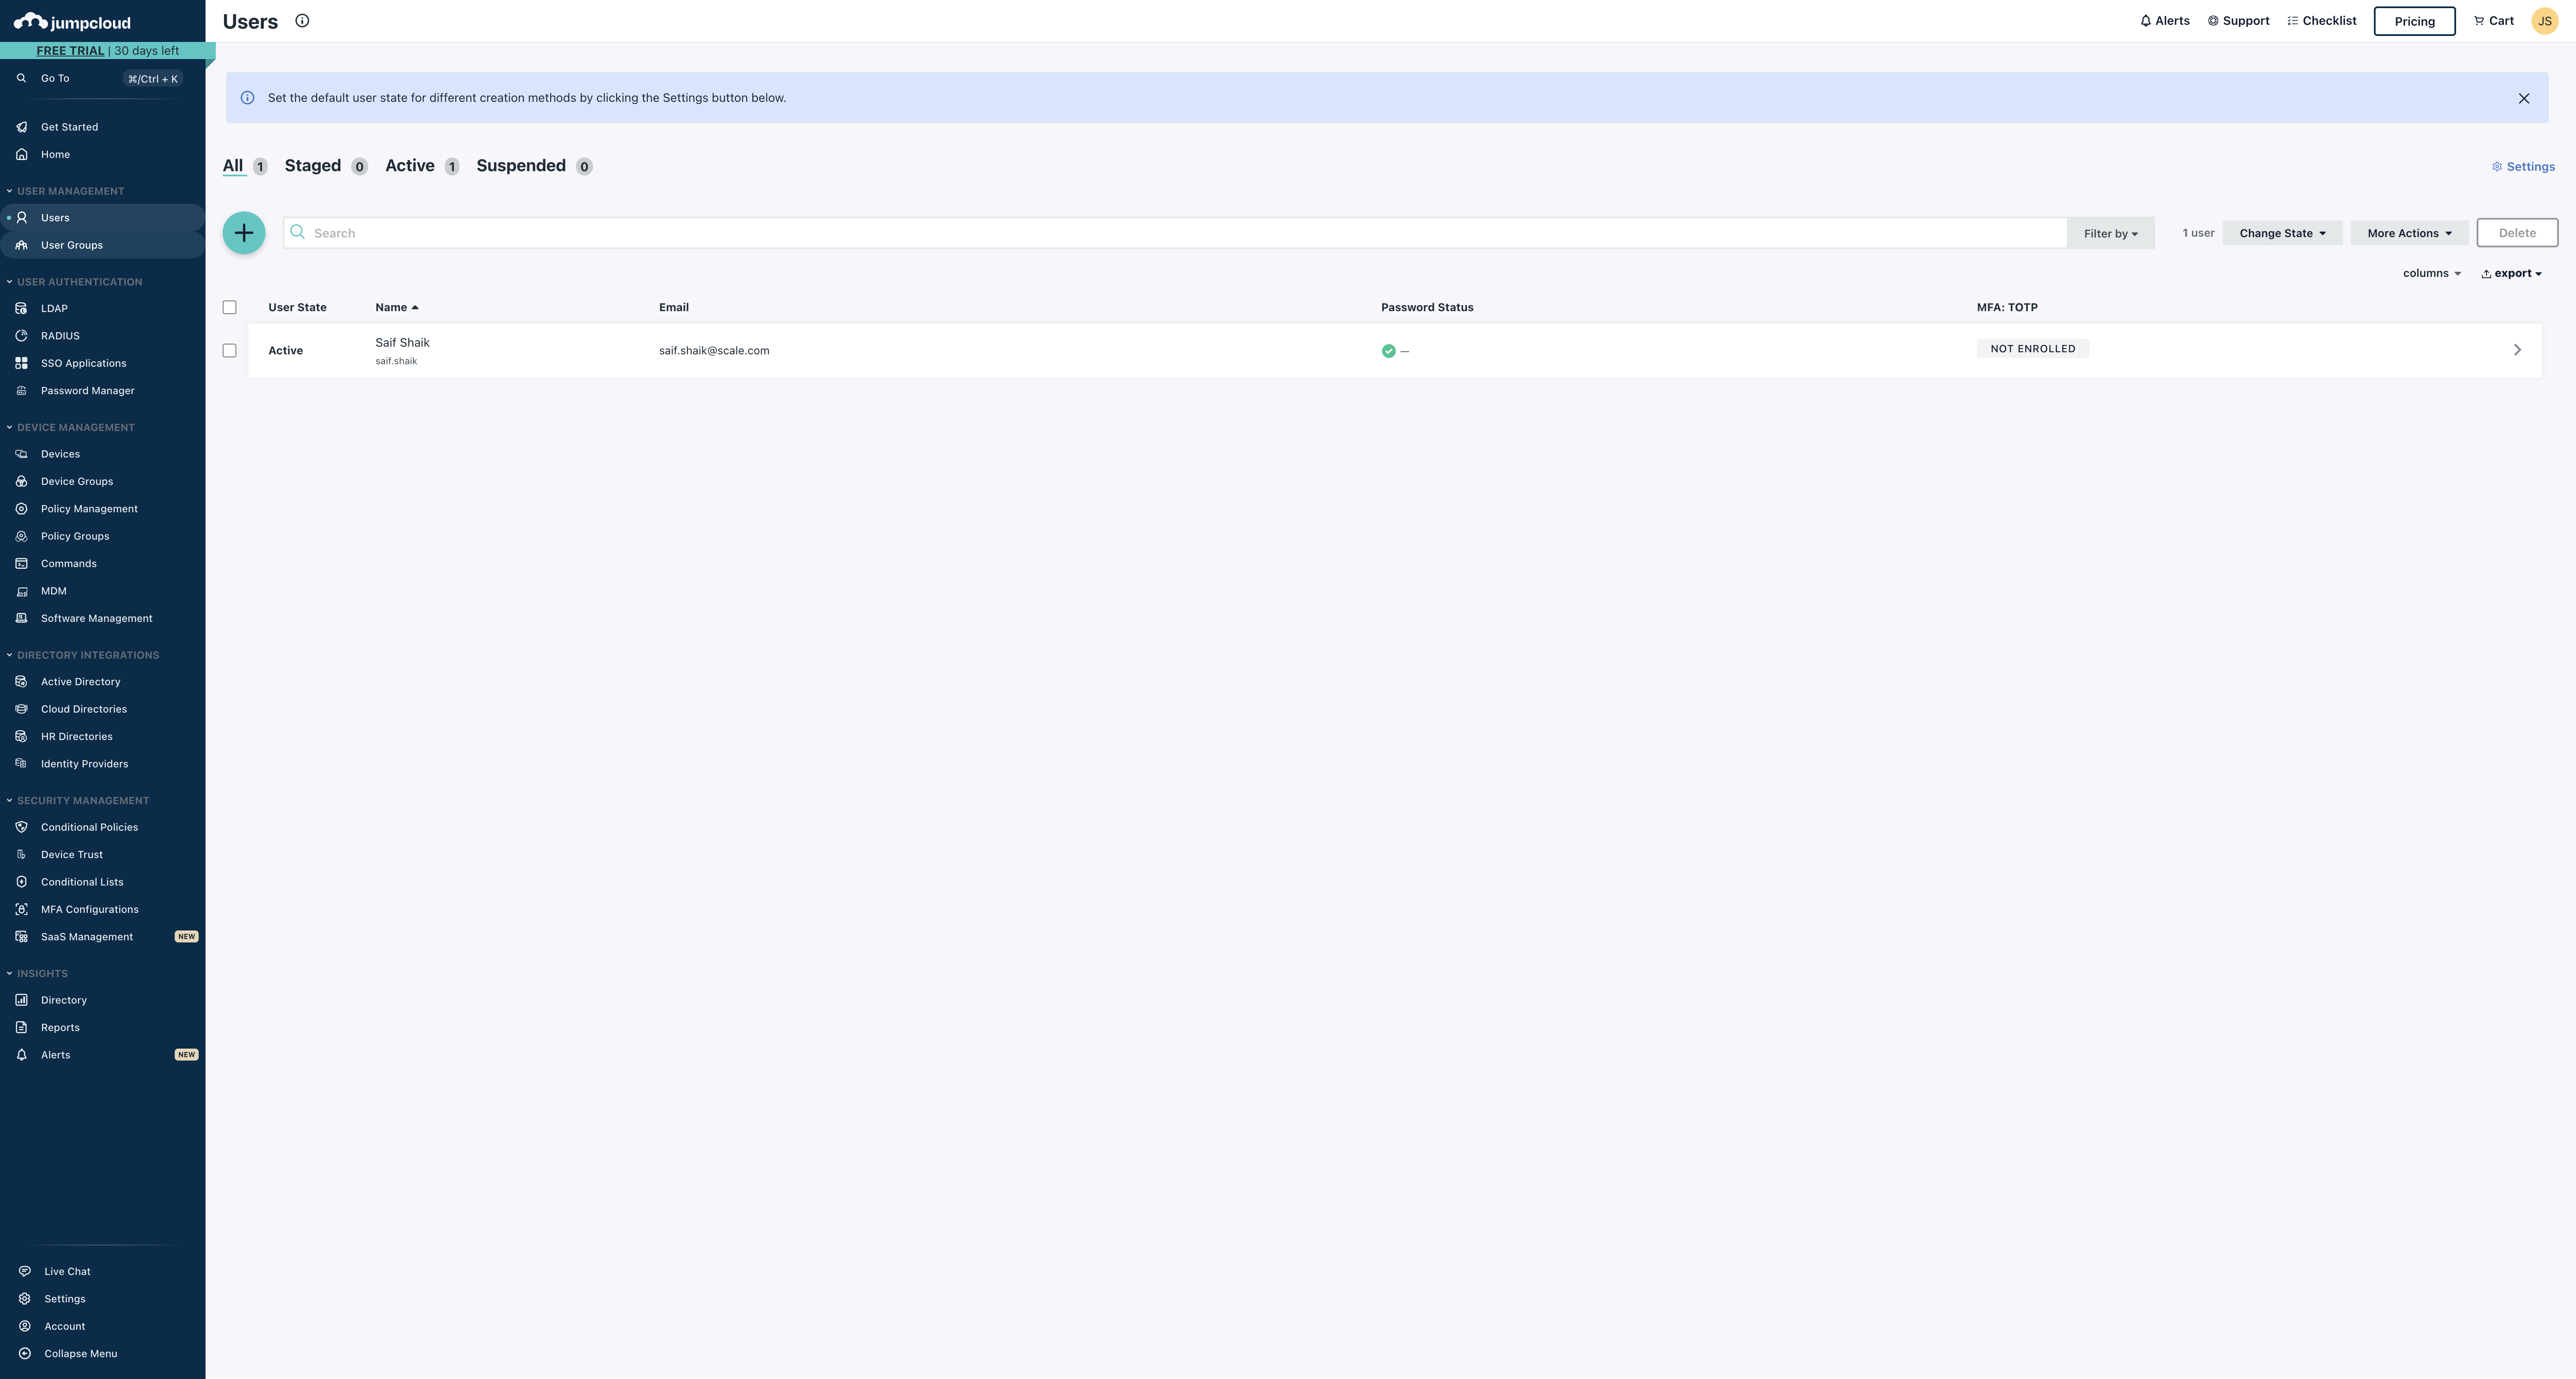Collapse the Security Management section
This screenshot has width=2576, height=1379.
click(x=77, y=800)
